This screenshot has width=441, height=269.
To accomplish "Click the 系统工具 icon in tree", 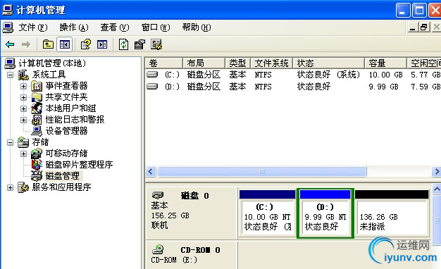I will pyautogui.click(x=23, y=75).
